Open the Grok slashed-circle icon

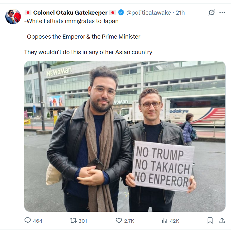[212, 12]
